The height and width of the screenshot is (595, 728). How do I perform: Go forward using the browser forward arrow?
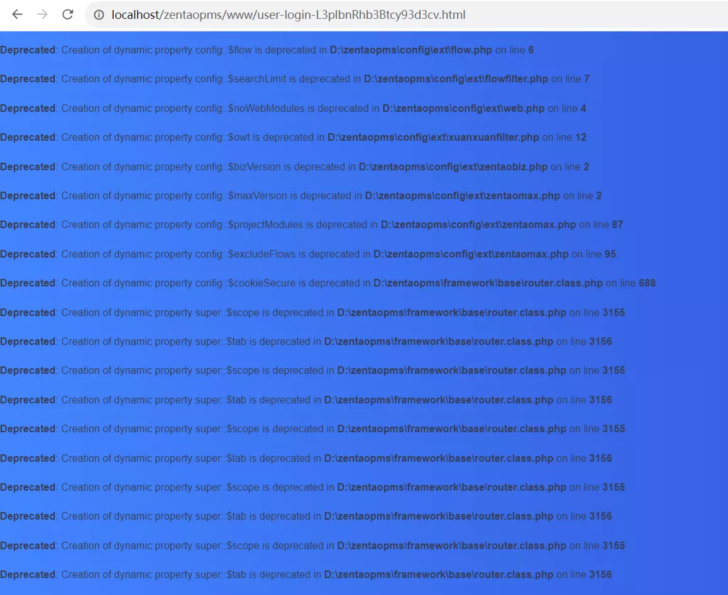42,14
